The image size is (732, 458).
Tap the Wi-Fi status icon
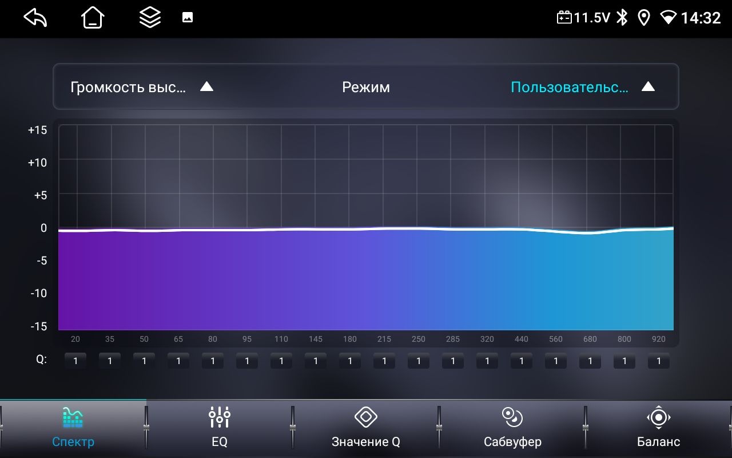tap(667, 18)
